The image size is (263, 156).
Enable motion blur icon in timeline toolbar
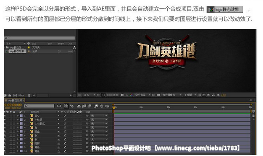tap(89, 106)
